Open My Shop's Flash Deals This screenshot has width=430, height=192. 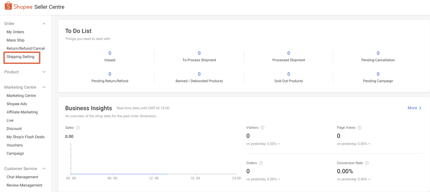pos(26,137)
